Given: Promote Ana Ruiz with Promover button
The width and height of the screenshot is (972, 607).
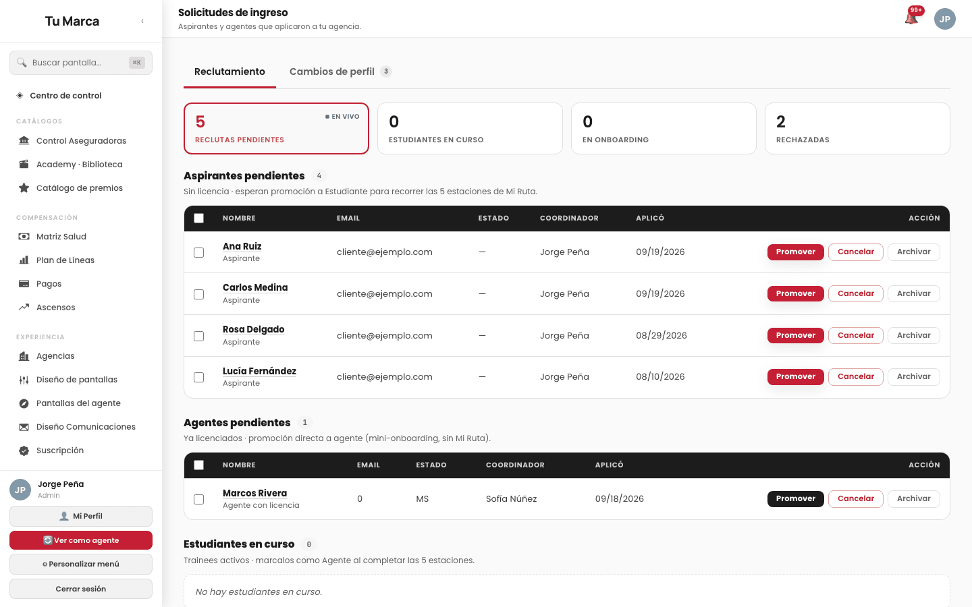Looking at the screenshot, I should tap(795, 252).
